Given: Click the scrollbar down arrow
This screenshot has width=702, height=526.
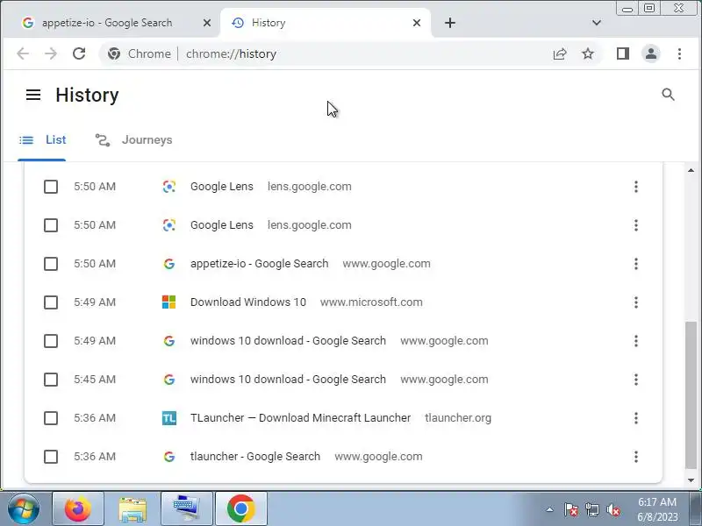Looking at the screenshot, I should [691, 480].
